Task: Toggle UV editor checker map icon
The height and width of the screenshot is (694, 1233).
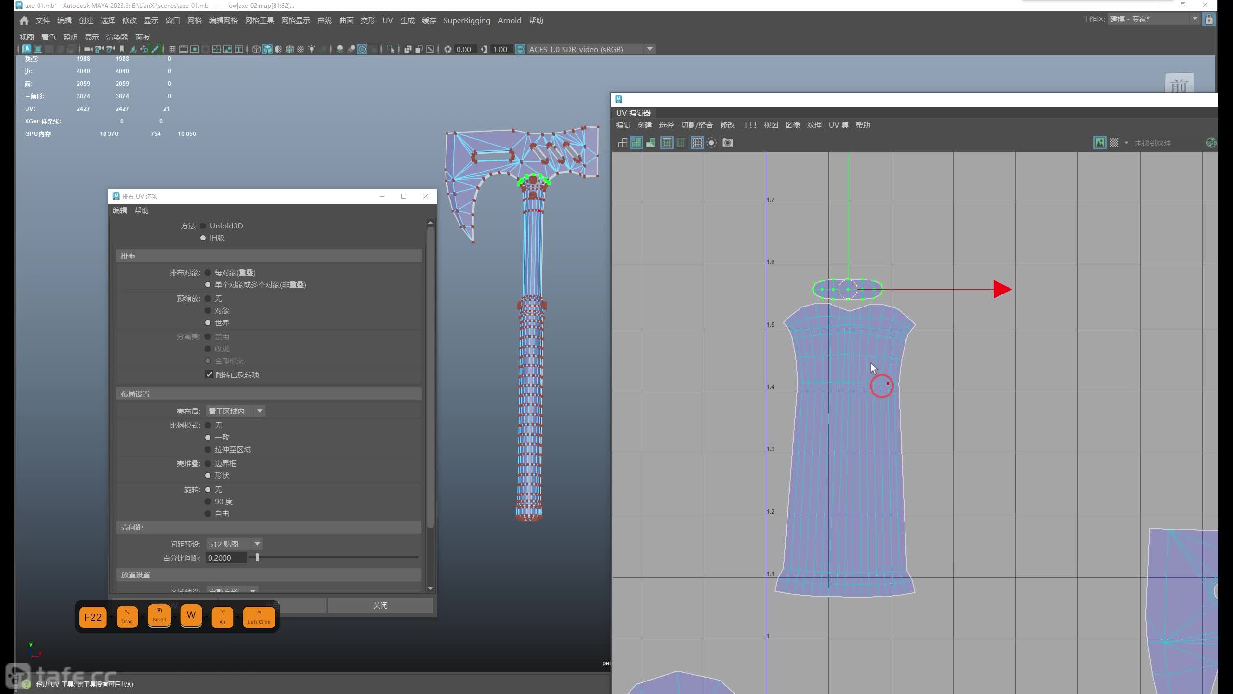Action: (1114, 143)
